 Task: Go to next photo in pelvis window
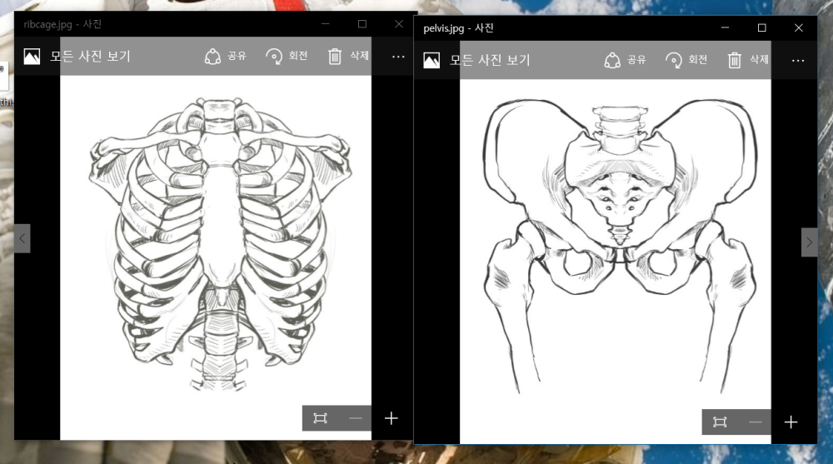tap(809, 242)
